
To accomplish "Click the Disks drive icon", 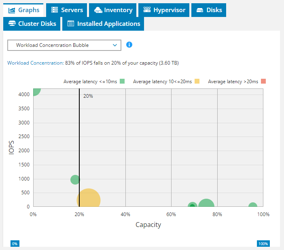I will 200,10.
